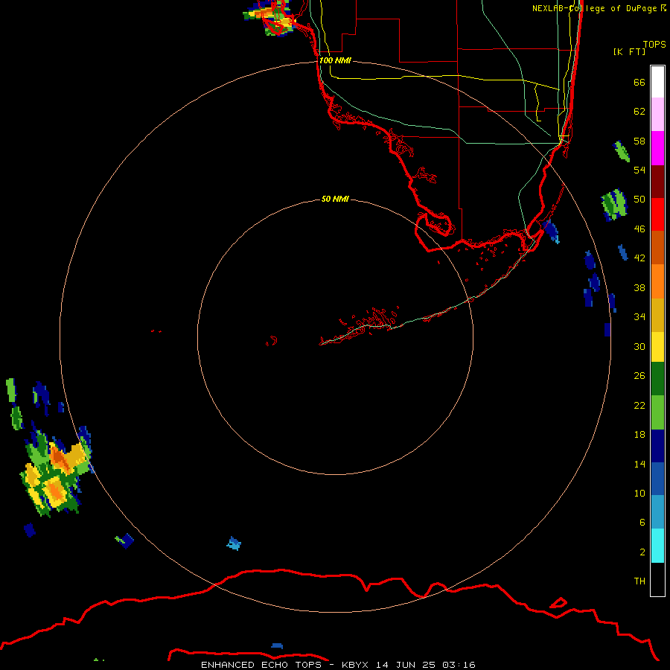Click the 'NEXLAB-College of DuPage' credit text
670x670 pixels.
(596, 8)
